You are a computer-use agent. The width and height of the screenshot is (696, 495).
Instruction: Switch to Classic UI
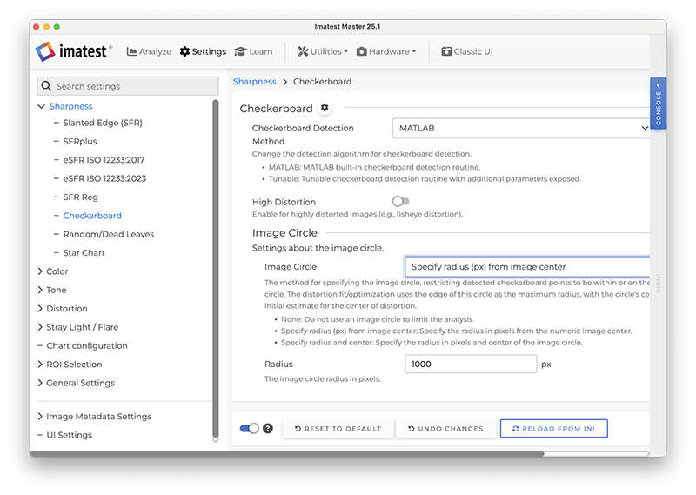[x=467, y=51]
